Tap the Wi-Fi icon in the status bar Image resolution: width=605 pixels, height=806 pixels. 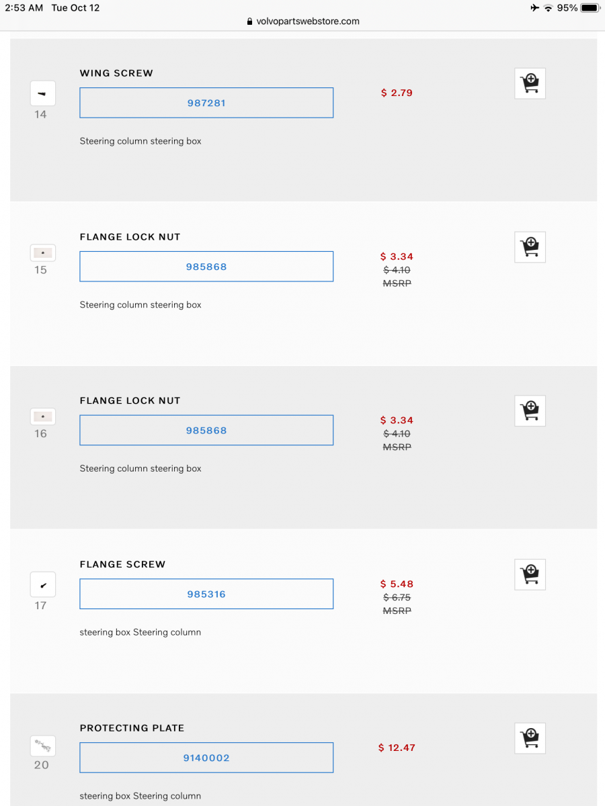[548, 7]
